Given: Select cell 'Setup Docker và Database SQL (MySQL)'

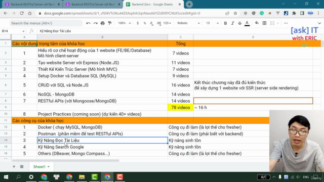Looking at the screenshot, I should pos(102,76).
